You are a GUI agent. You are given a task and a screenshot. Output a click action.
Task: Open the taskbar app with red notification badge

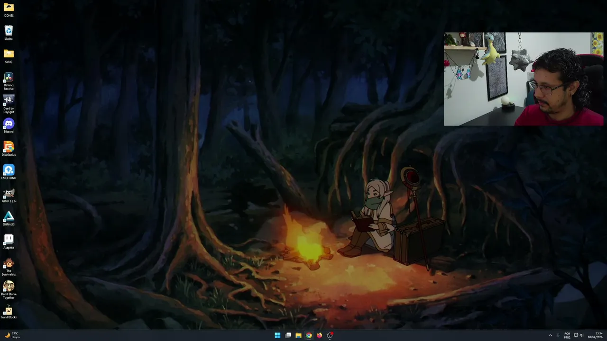pyautogui.click(x=330, y=335)
